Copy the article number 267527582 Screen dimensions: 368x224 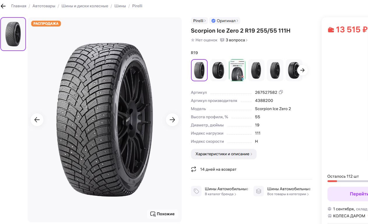click(281, 92)
